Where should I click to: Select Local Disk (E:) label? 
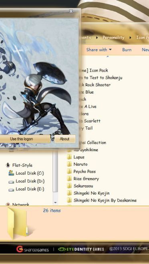tap(30, 189)
